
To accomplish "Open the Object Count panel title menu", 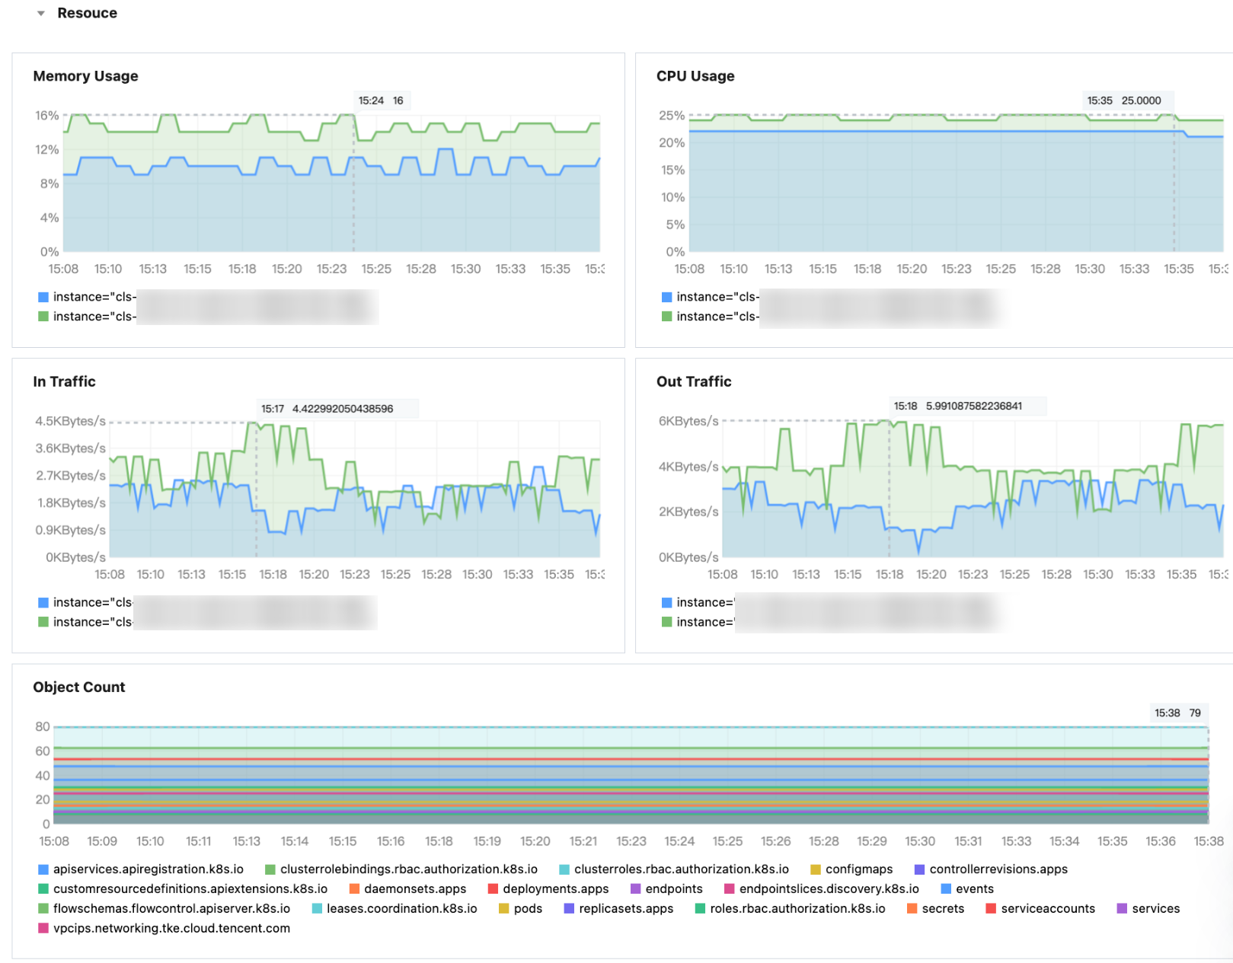I will pyautogui.click(x=78, y=687).
